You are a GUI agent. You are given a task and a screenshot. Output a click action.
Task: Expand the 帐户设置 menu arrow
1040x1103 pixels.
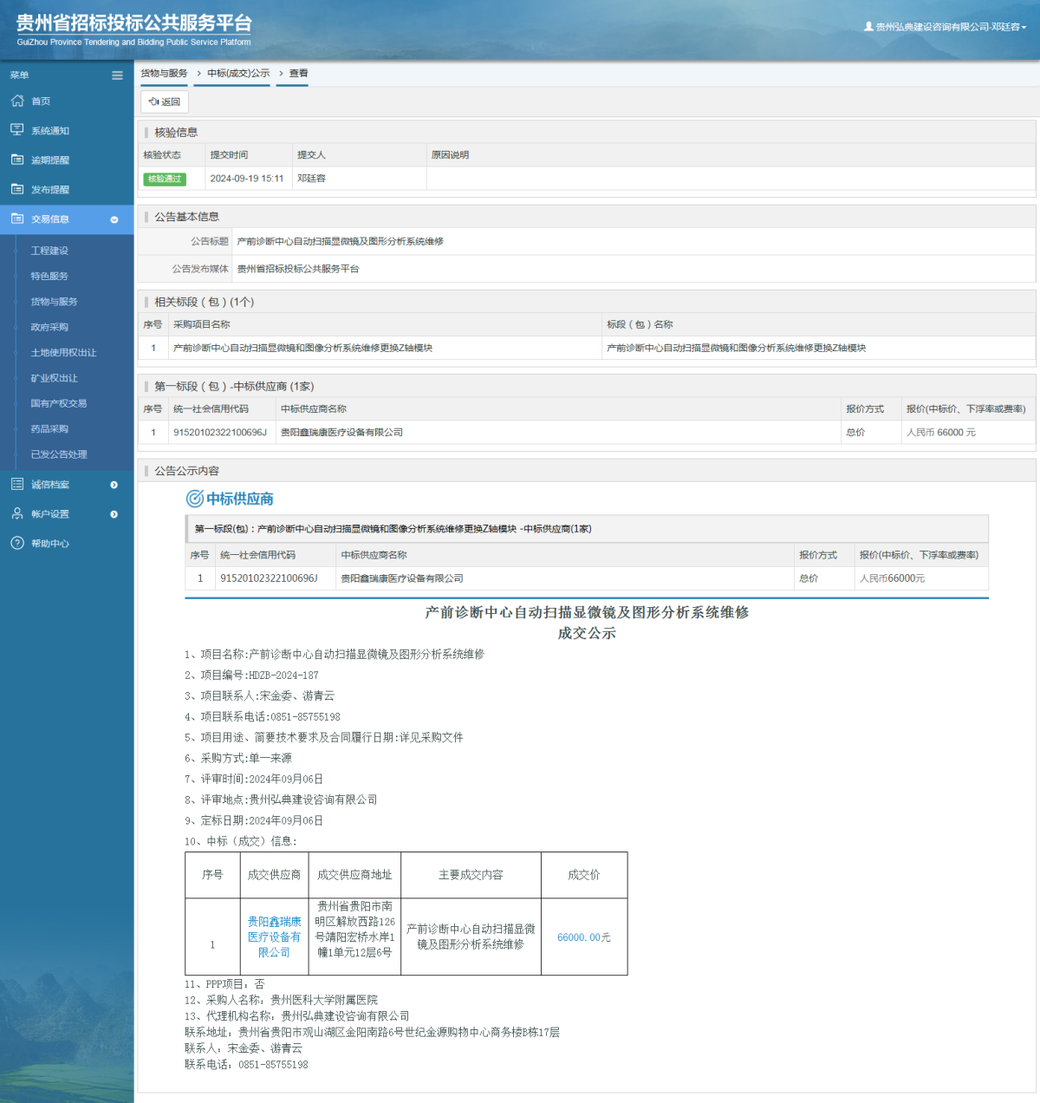coord(114,514)
